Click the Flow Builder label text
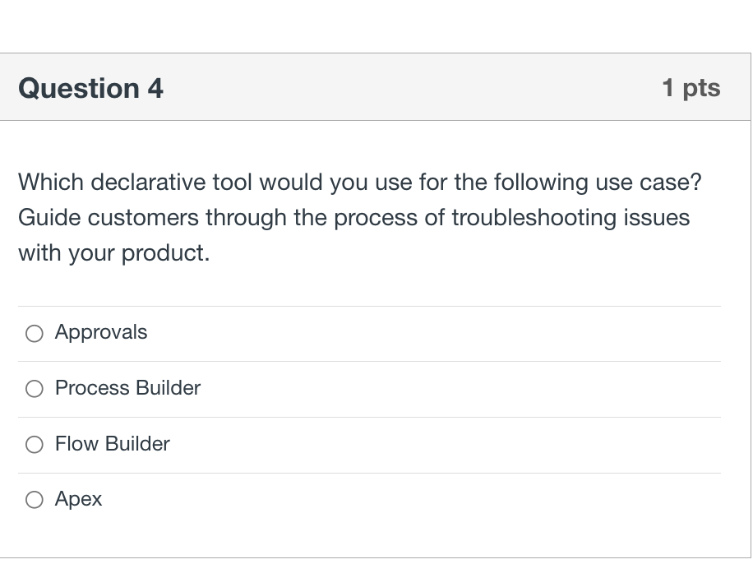 click(x=112, y=444)
